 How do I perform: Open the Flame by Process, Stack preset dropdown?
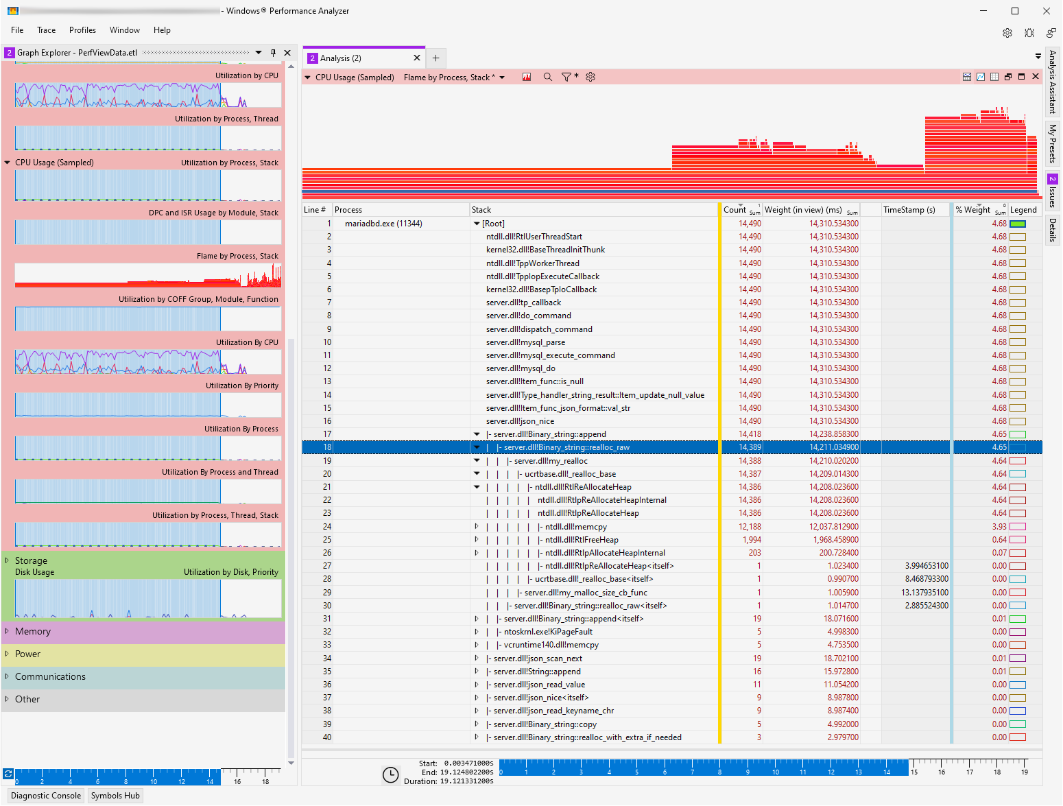[502, 78]
